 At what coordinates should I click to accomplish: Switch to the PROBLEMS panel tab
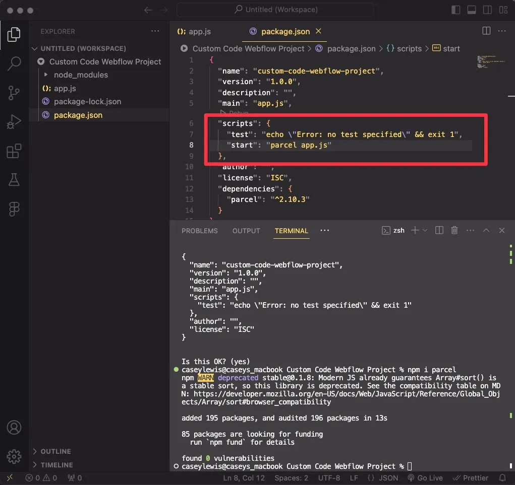[200, 231]
